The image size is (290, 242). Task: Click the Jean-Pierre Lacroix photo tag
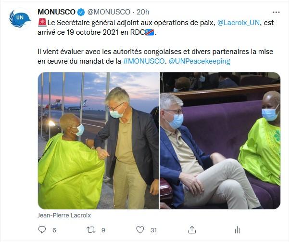click(64, 215)
